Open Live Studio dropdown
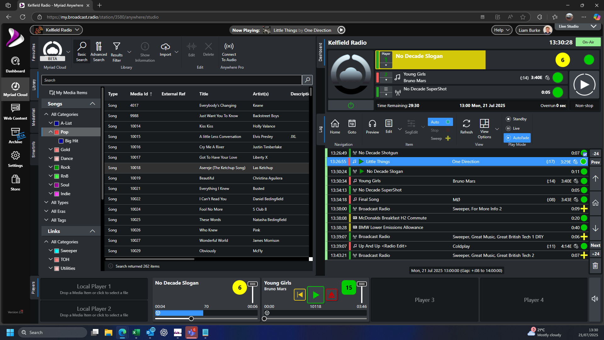The image size is (604, 340). pyautogui.click(x=578, y=26)
